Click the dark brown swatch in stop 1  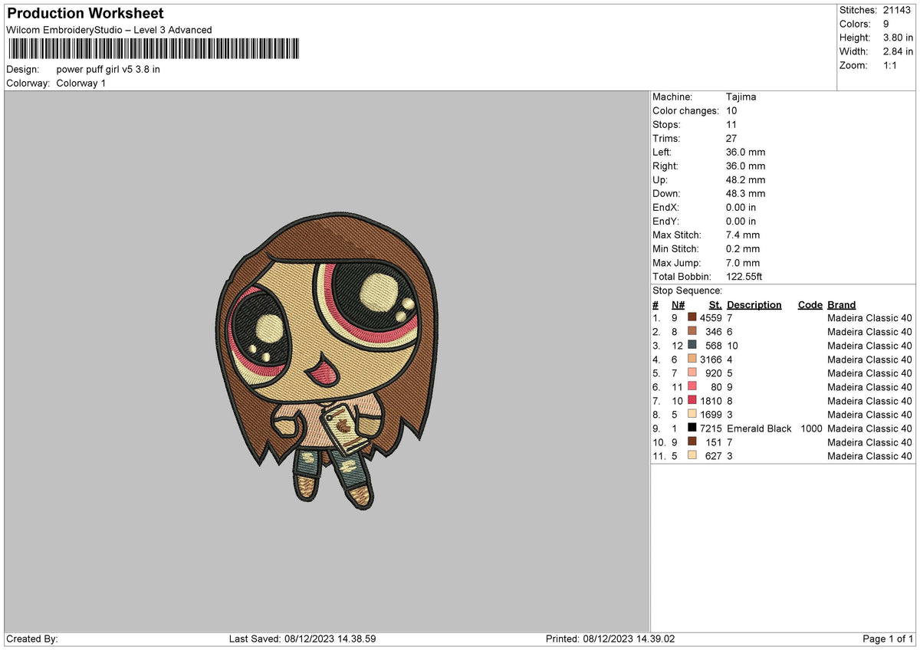tap(692, 317)
